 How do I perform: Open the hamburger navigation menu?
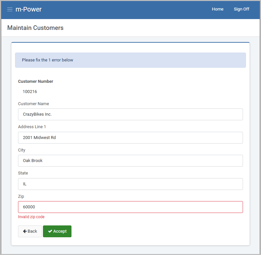pos(10,9)
